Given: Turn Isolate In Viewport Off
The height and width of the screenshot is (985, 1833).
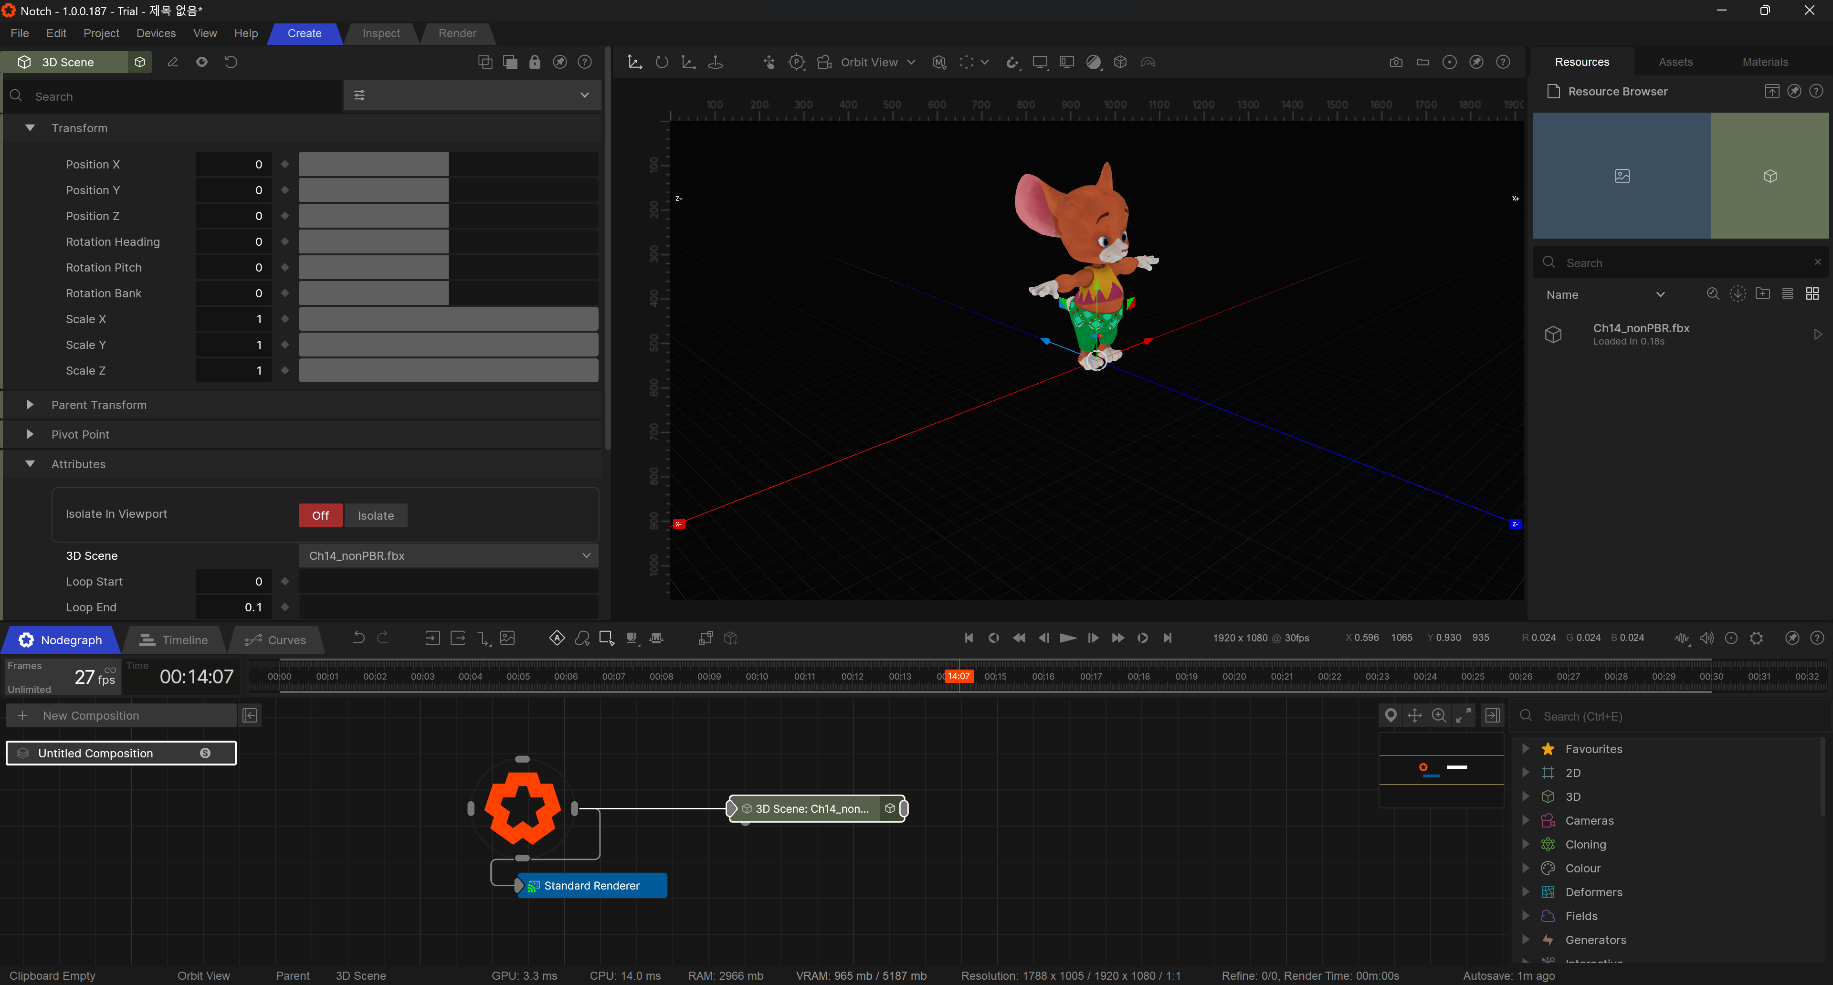Looking at the screenshot, I should click(x=320, y=515).
